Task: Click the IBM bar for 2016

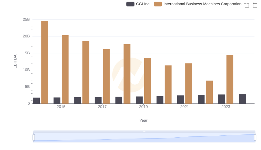Action: [x=86, y=73]
